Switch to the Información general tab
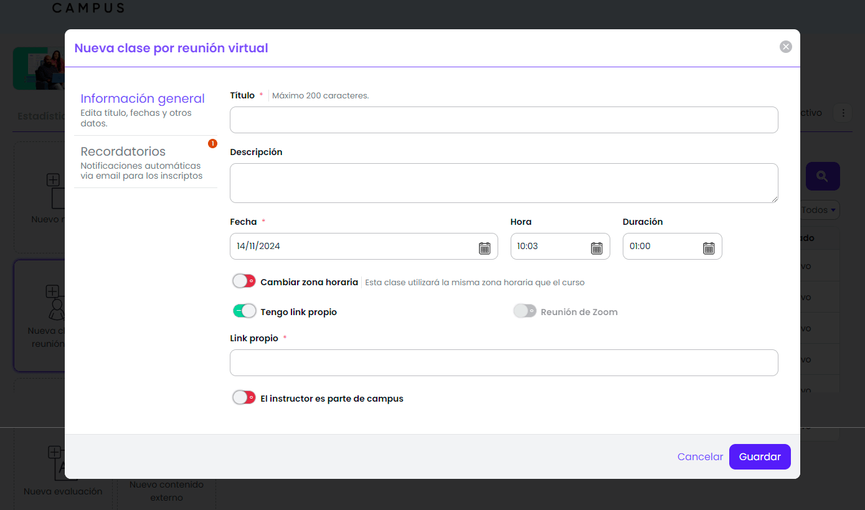Image resolution: width=865 pixels, height=510 pixels. 146,109
